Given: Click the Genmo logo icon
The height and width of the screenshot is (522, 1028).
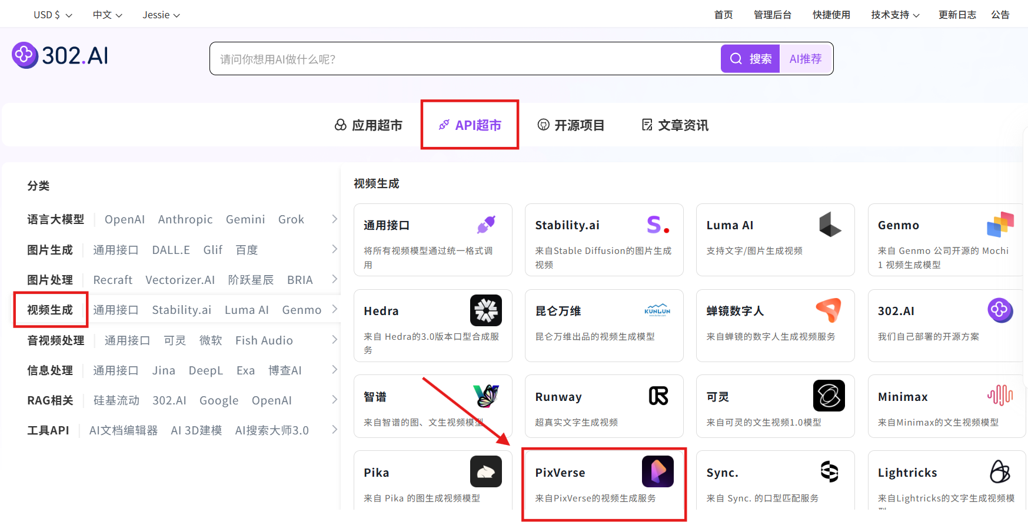Looking at the screenshot, I should coord(1000,225).
